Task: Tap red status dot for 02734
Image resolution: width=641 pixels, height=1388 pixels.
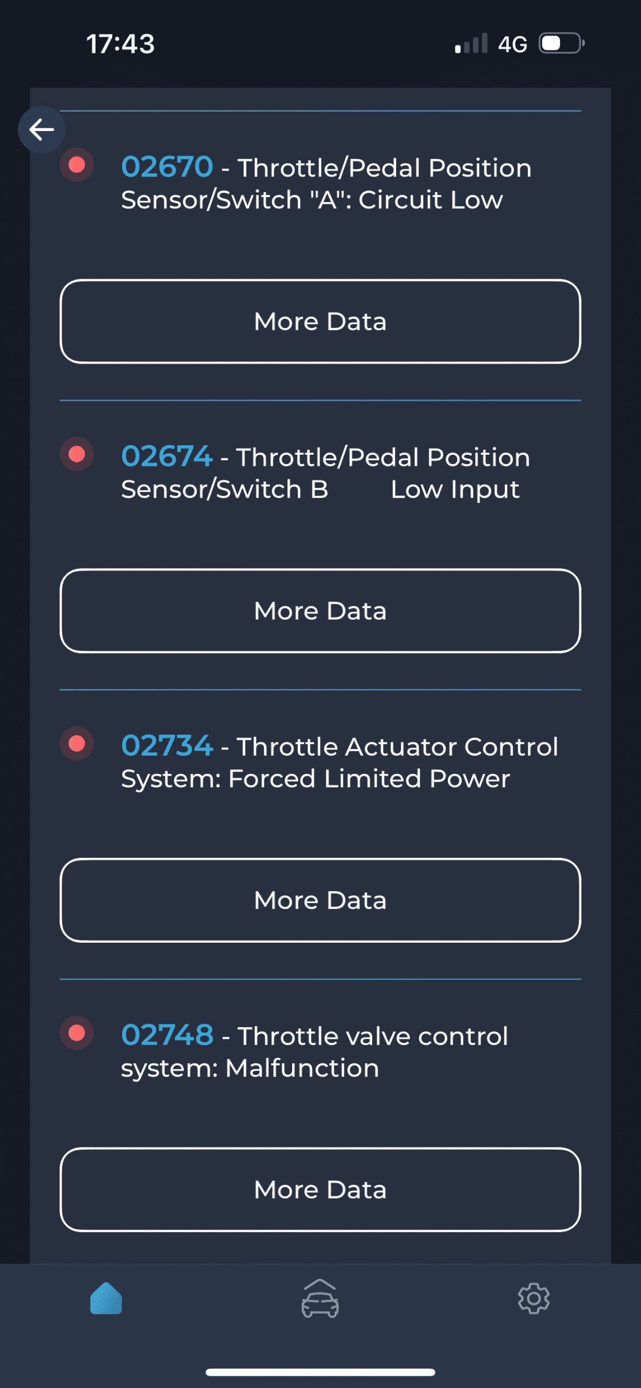Action: tap(77, 743)
